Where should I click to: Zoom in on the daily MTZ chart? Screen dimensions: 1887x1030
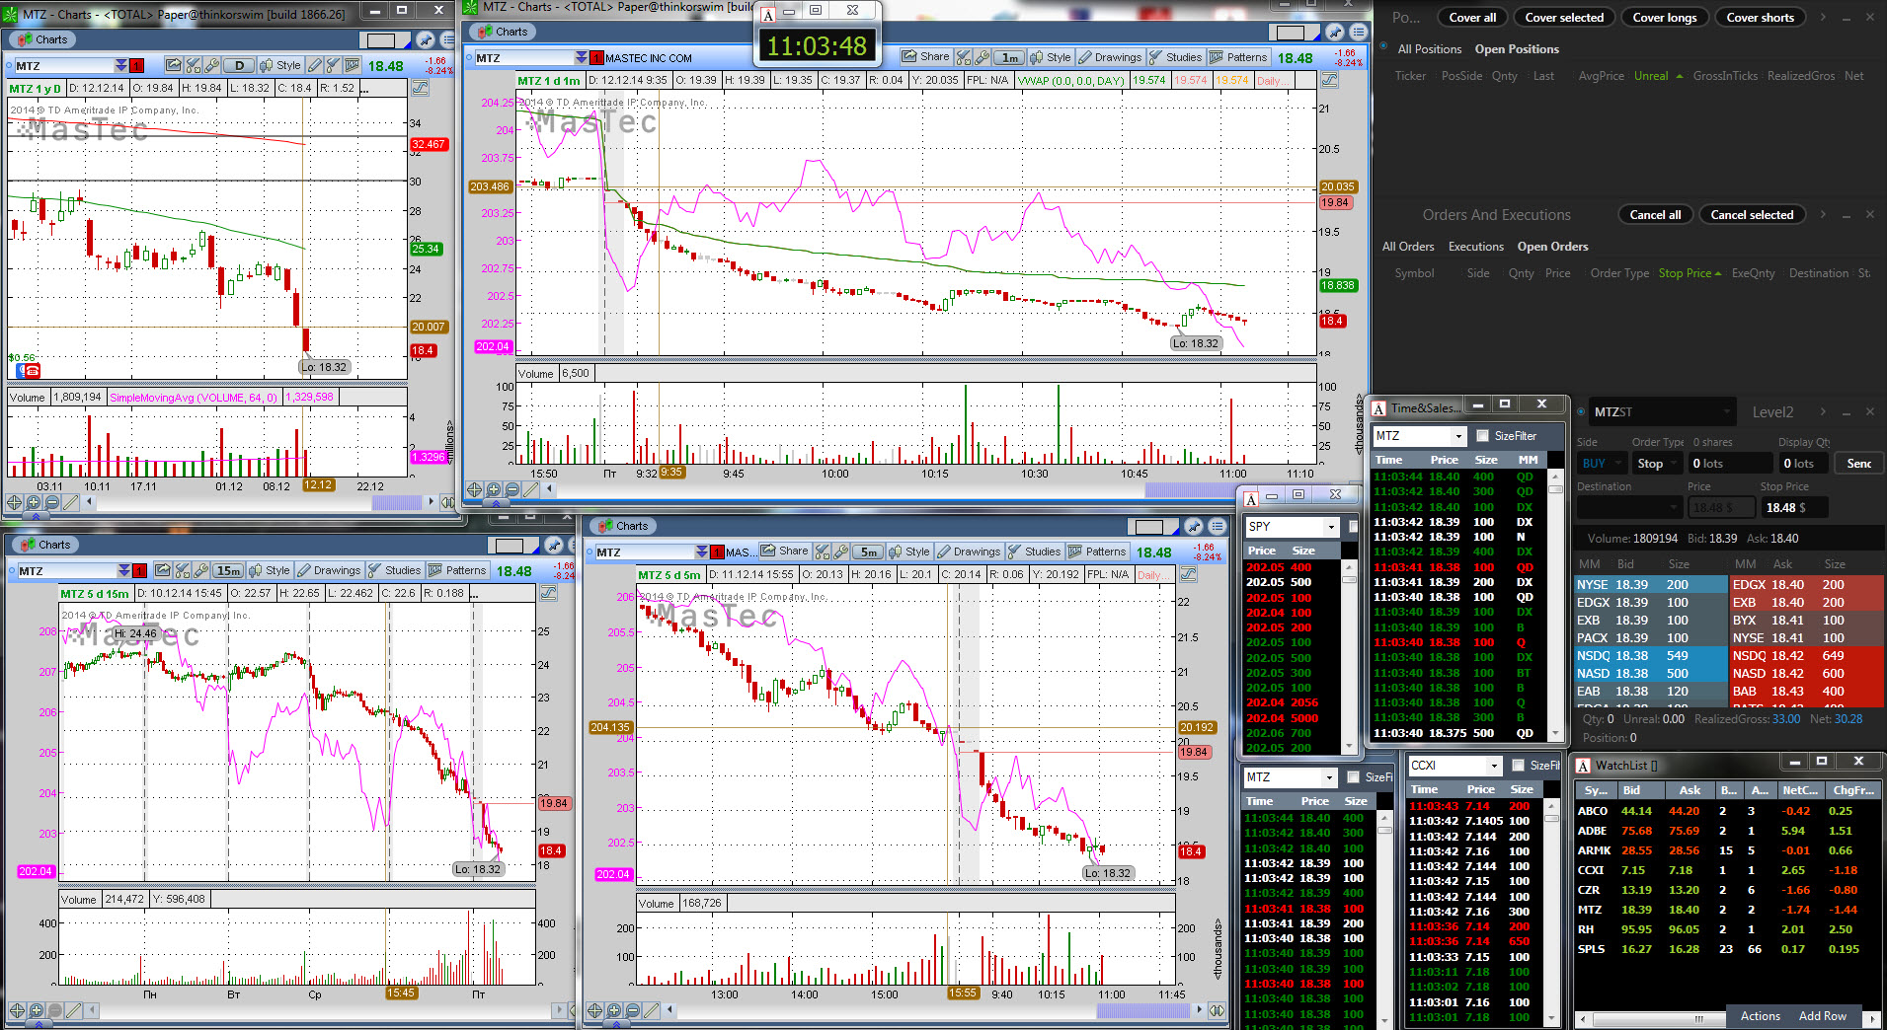coord(33,502)
